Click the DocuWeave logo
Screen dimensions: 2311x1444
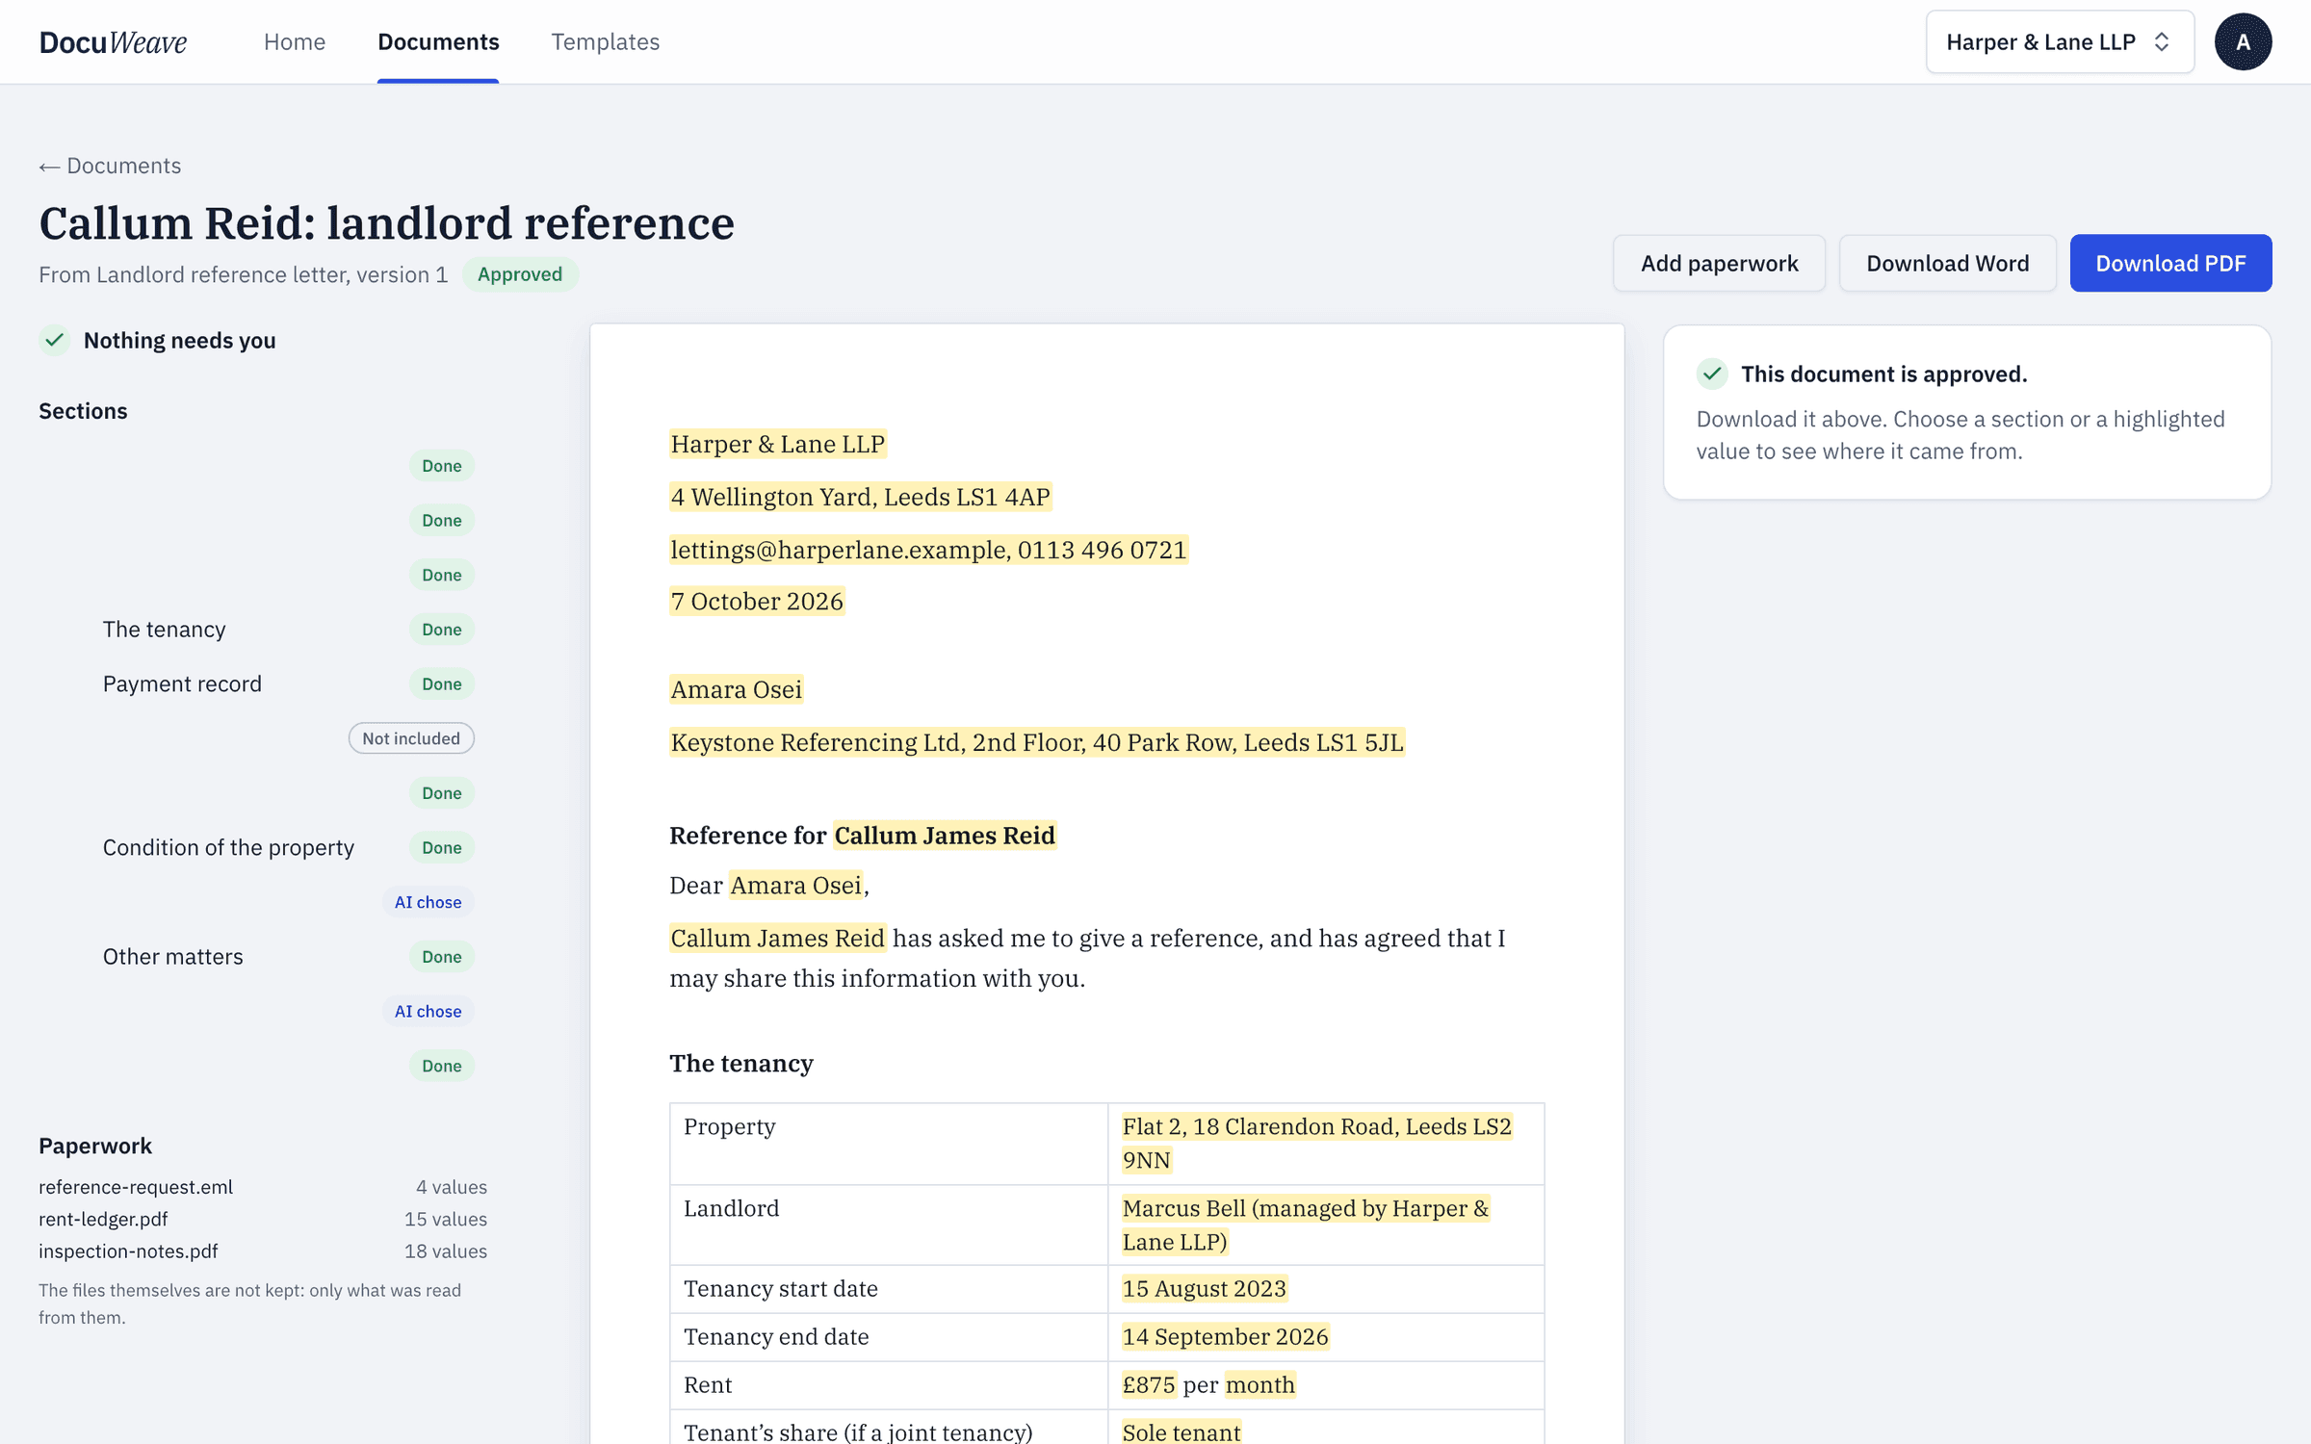[x=113, y=42]
